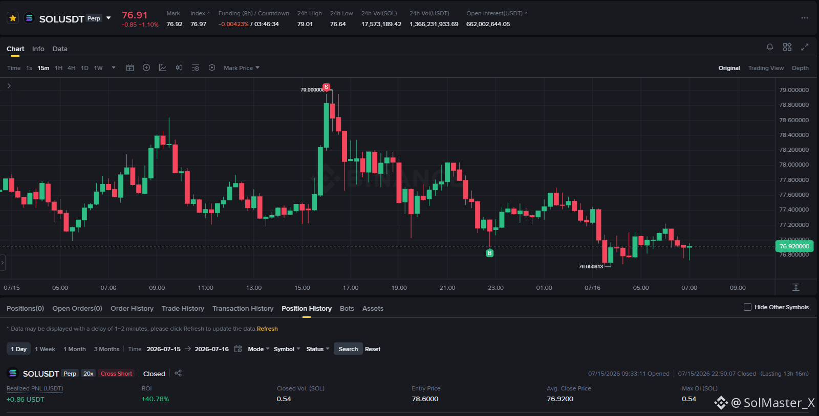Select the 1s interval
Viewport: 819px width, 416px height.
click(x=29, y=68)
